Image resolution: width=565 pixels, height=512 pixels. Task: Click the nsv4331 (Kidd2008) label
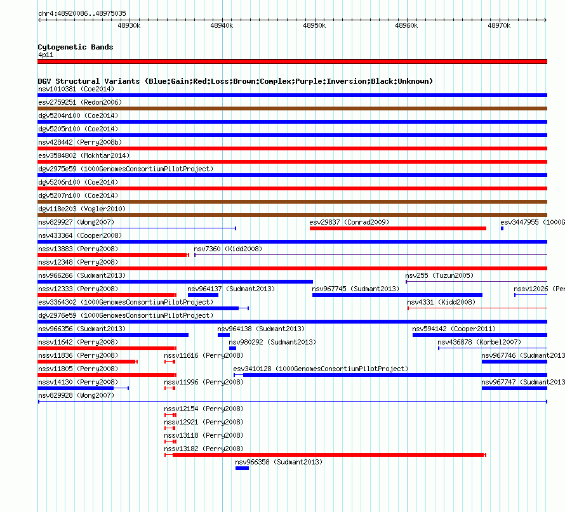(x=441, y=302)
